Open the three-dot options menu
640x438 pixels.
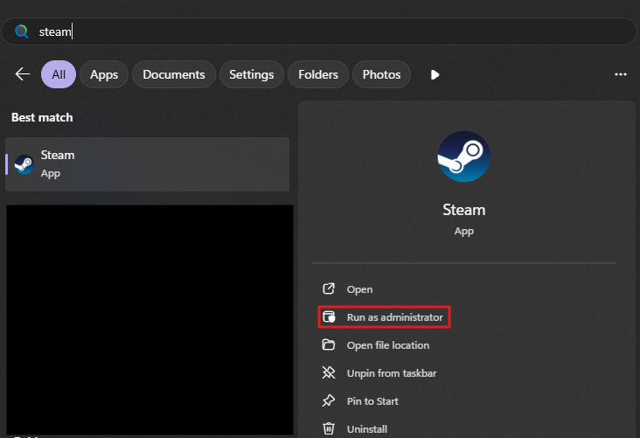[x=621, y=74]
